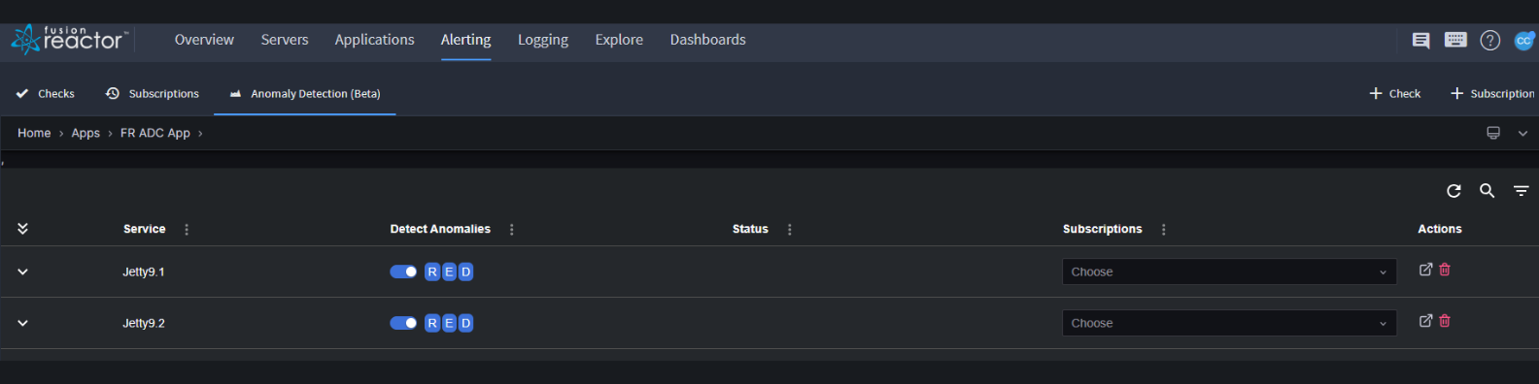The width and height of the screenshot is (1539, 384).
Task: Open the help question mark icon
Action: (x=1489, y=40)
